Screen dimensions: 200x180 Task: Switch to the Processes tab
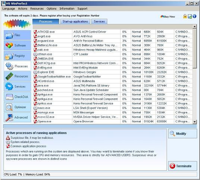(46, 21)
